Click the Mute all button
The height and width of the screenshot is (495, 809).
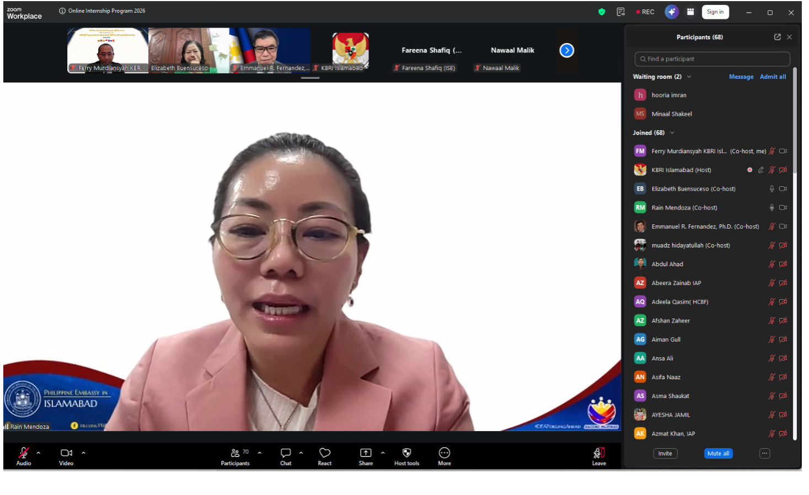(x=718, y=454)
